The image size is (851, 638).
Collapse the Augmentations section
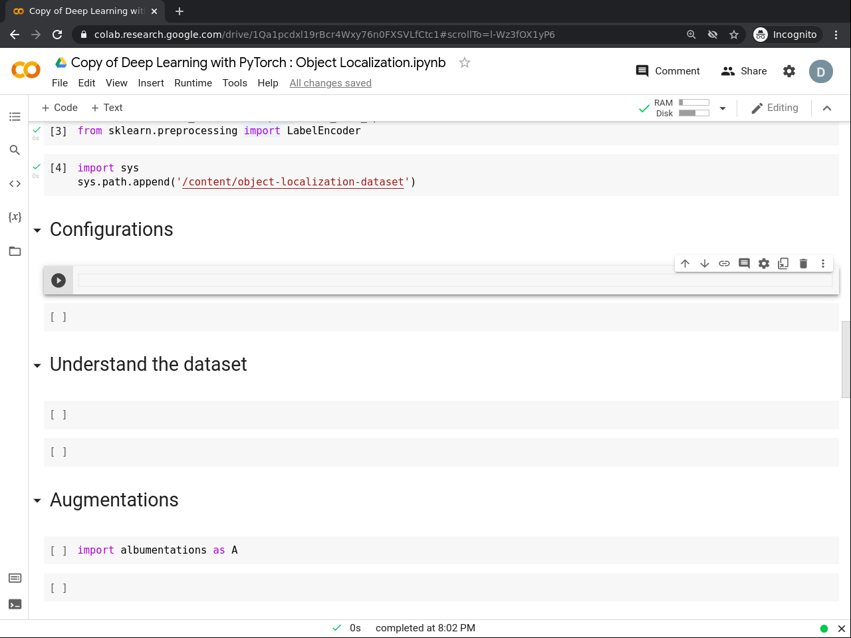pyautogui.click(x=37, y=501)
